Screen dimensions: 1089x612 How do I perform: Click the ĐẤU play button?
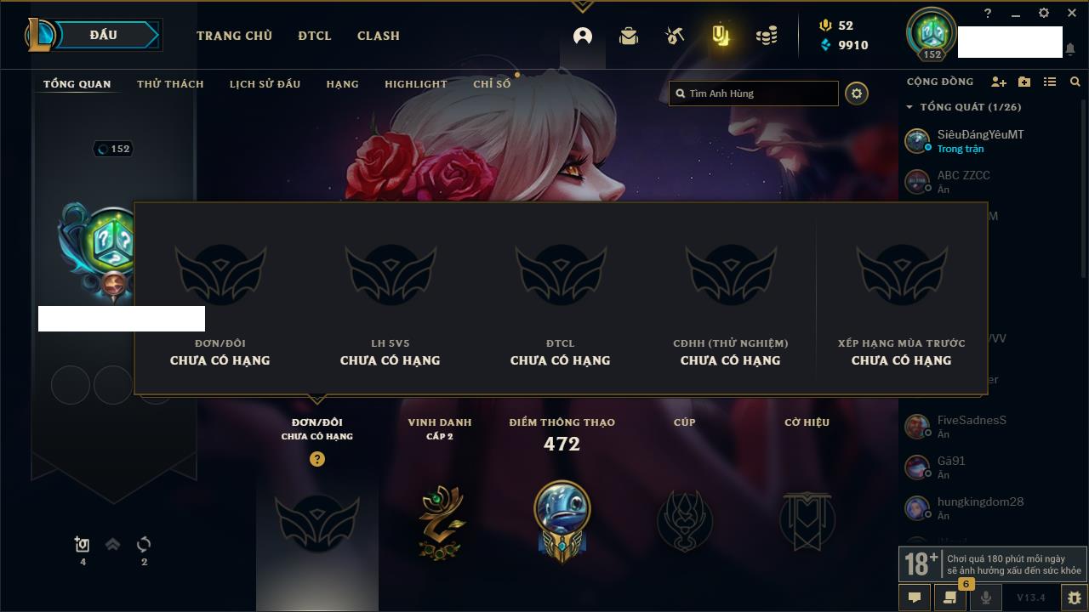(102, 35)
